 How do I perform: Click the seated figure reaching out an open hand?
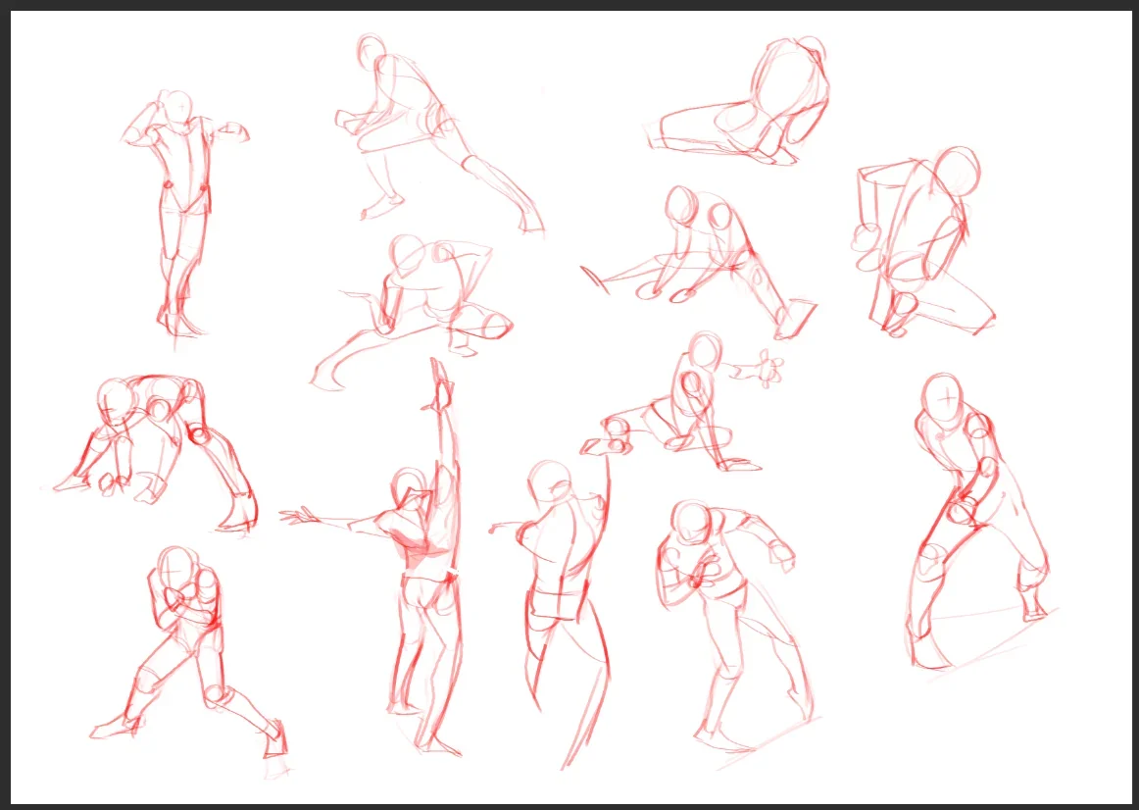coord(683,401)
